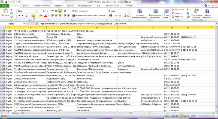Apply the fill color bucket
Screen dimensions: 218x119
point(40,16)
